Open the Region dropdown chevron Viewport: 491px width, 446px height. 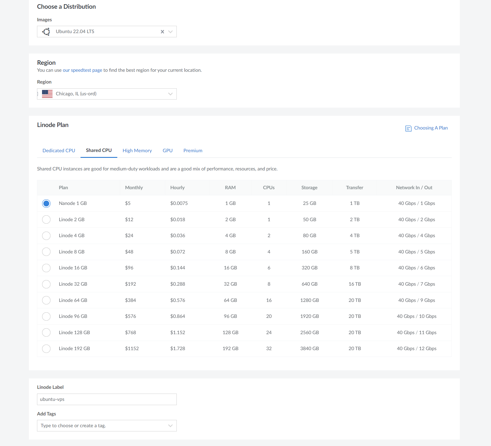click(170, 94)
